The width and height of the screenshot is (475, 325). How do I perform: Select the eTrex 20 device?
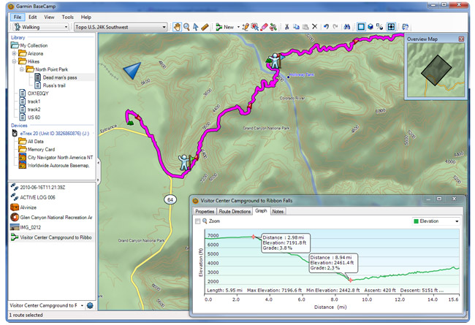[x=55, y=133]
